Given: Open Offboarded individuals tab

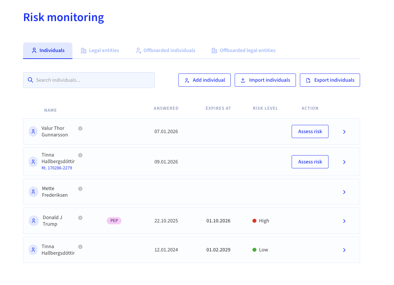Looking at the screenshot, I should tap(166, 50).
